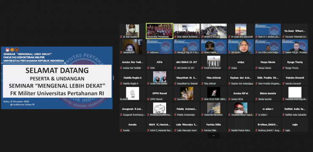Click muted mic icon for Dekan FSP_Dr. Priyanto
This screenshot has width=313, height=152.
[x=284, y=52]
